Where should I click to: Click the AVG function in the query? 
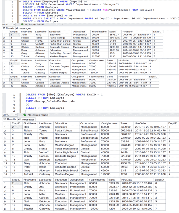[x=105, y=10]
